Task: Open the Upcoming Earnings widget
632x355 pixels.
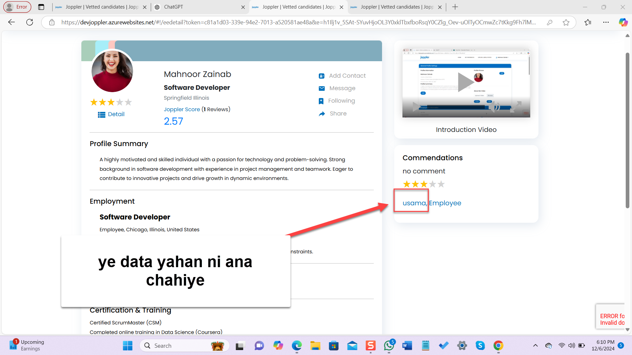Action: pyautogui.click(x=27, y=345)
